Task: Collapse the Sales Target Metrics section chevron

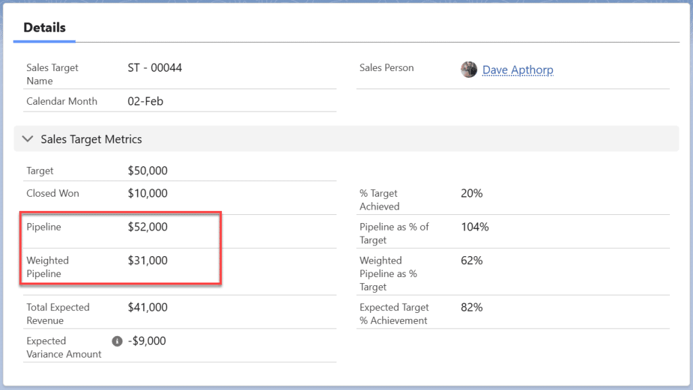Action: pyautogui.click(x=27, y=139)
